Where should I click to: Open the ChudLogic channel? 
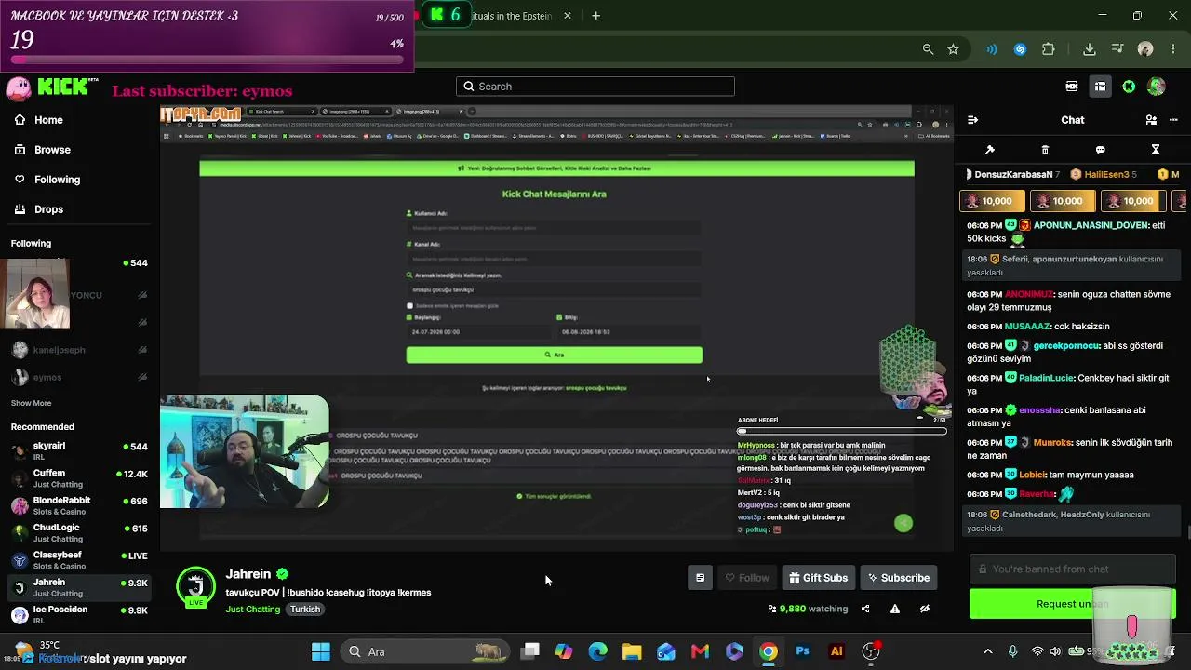point(78,532)
